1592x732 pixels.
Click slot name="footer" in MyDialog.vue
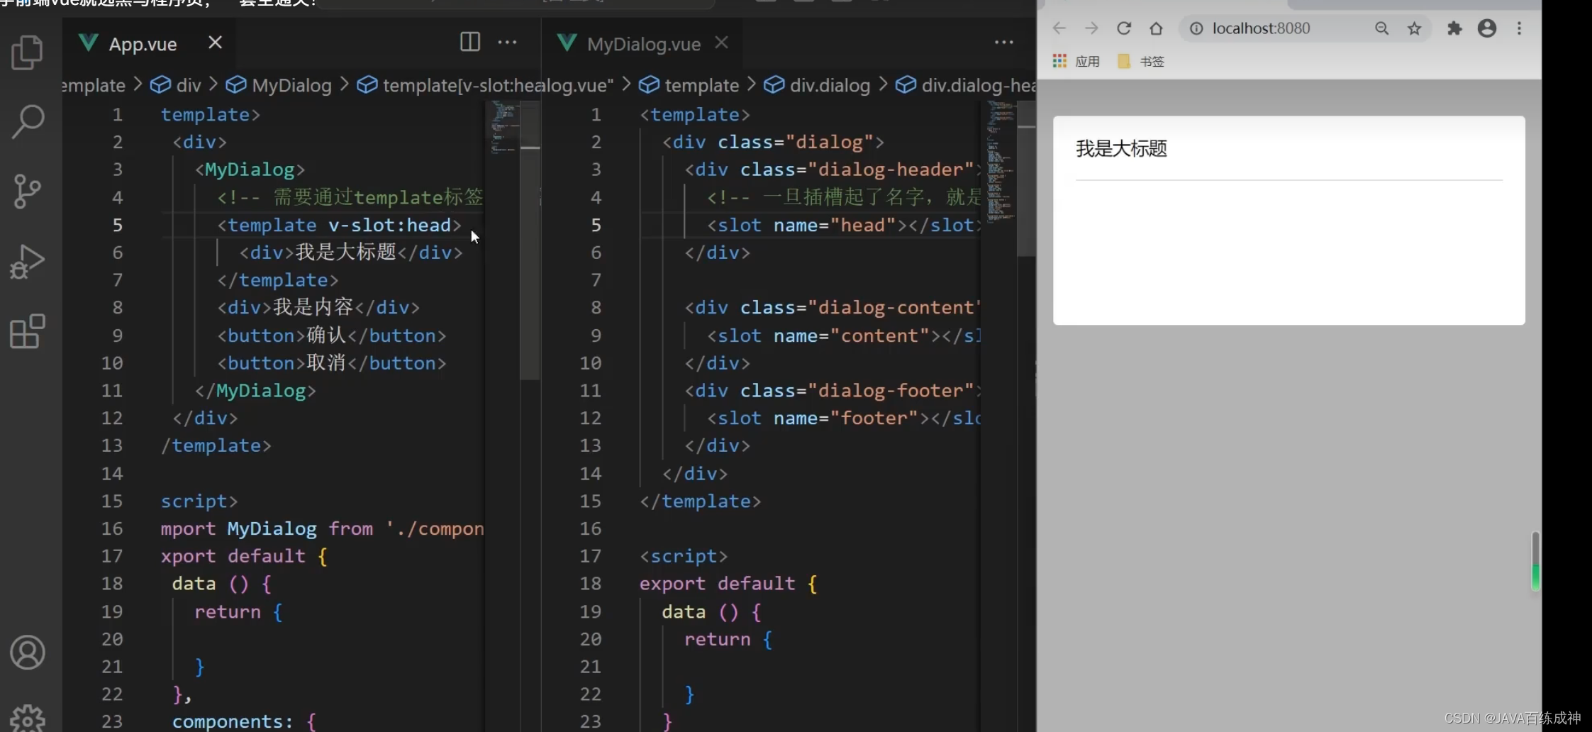[x=843, y=418]
